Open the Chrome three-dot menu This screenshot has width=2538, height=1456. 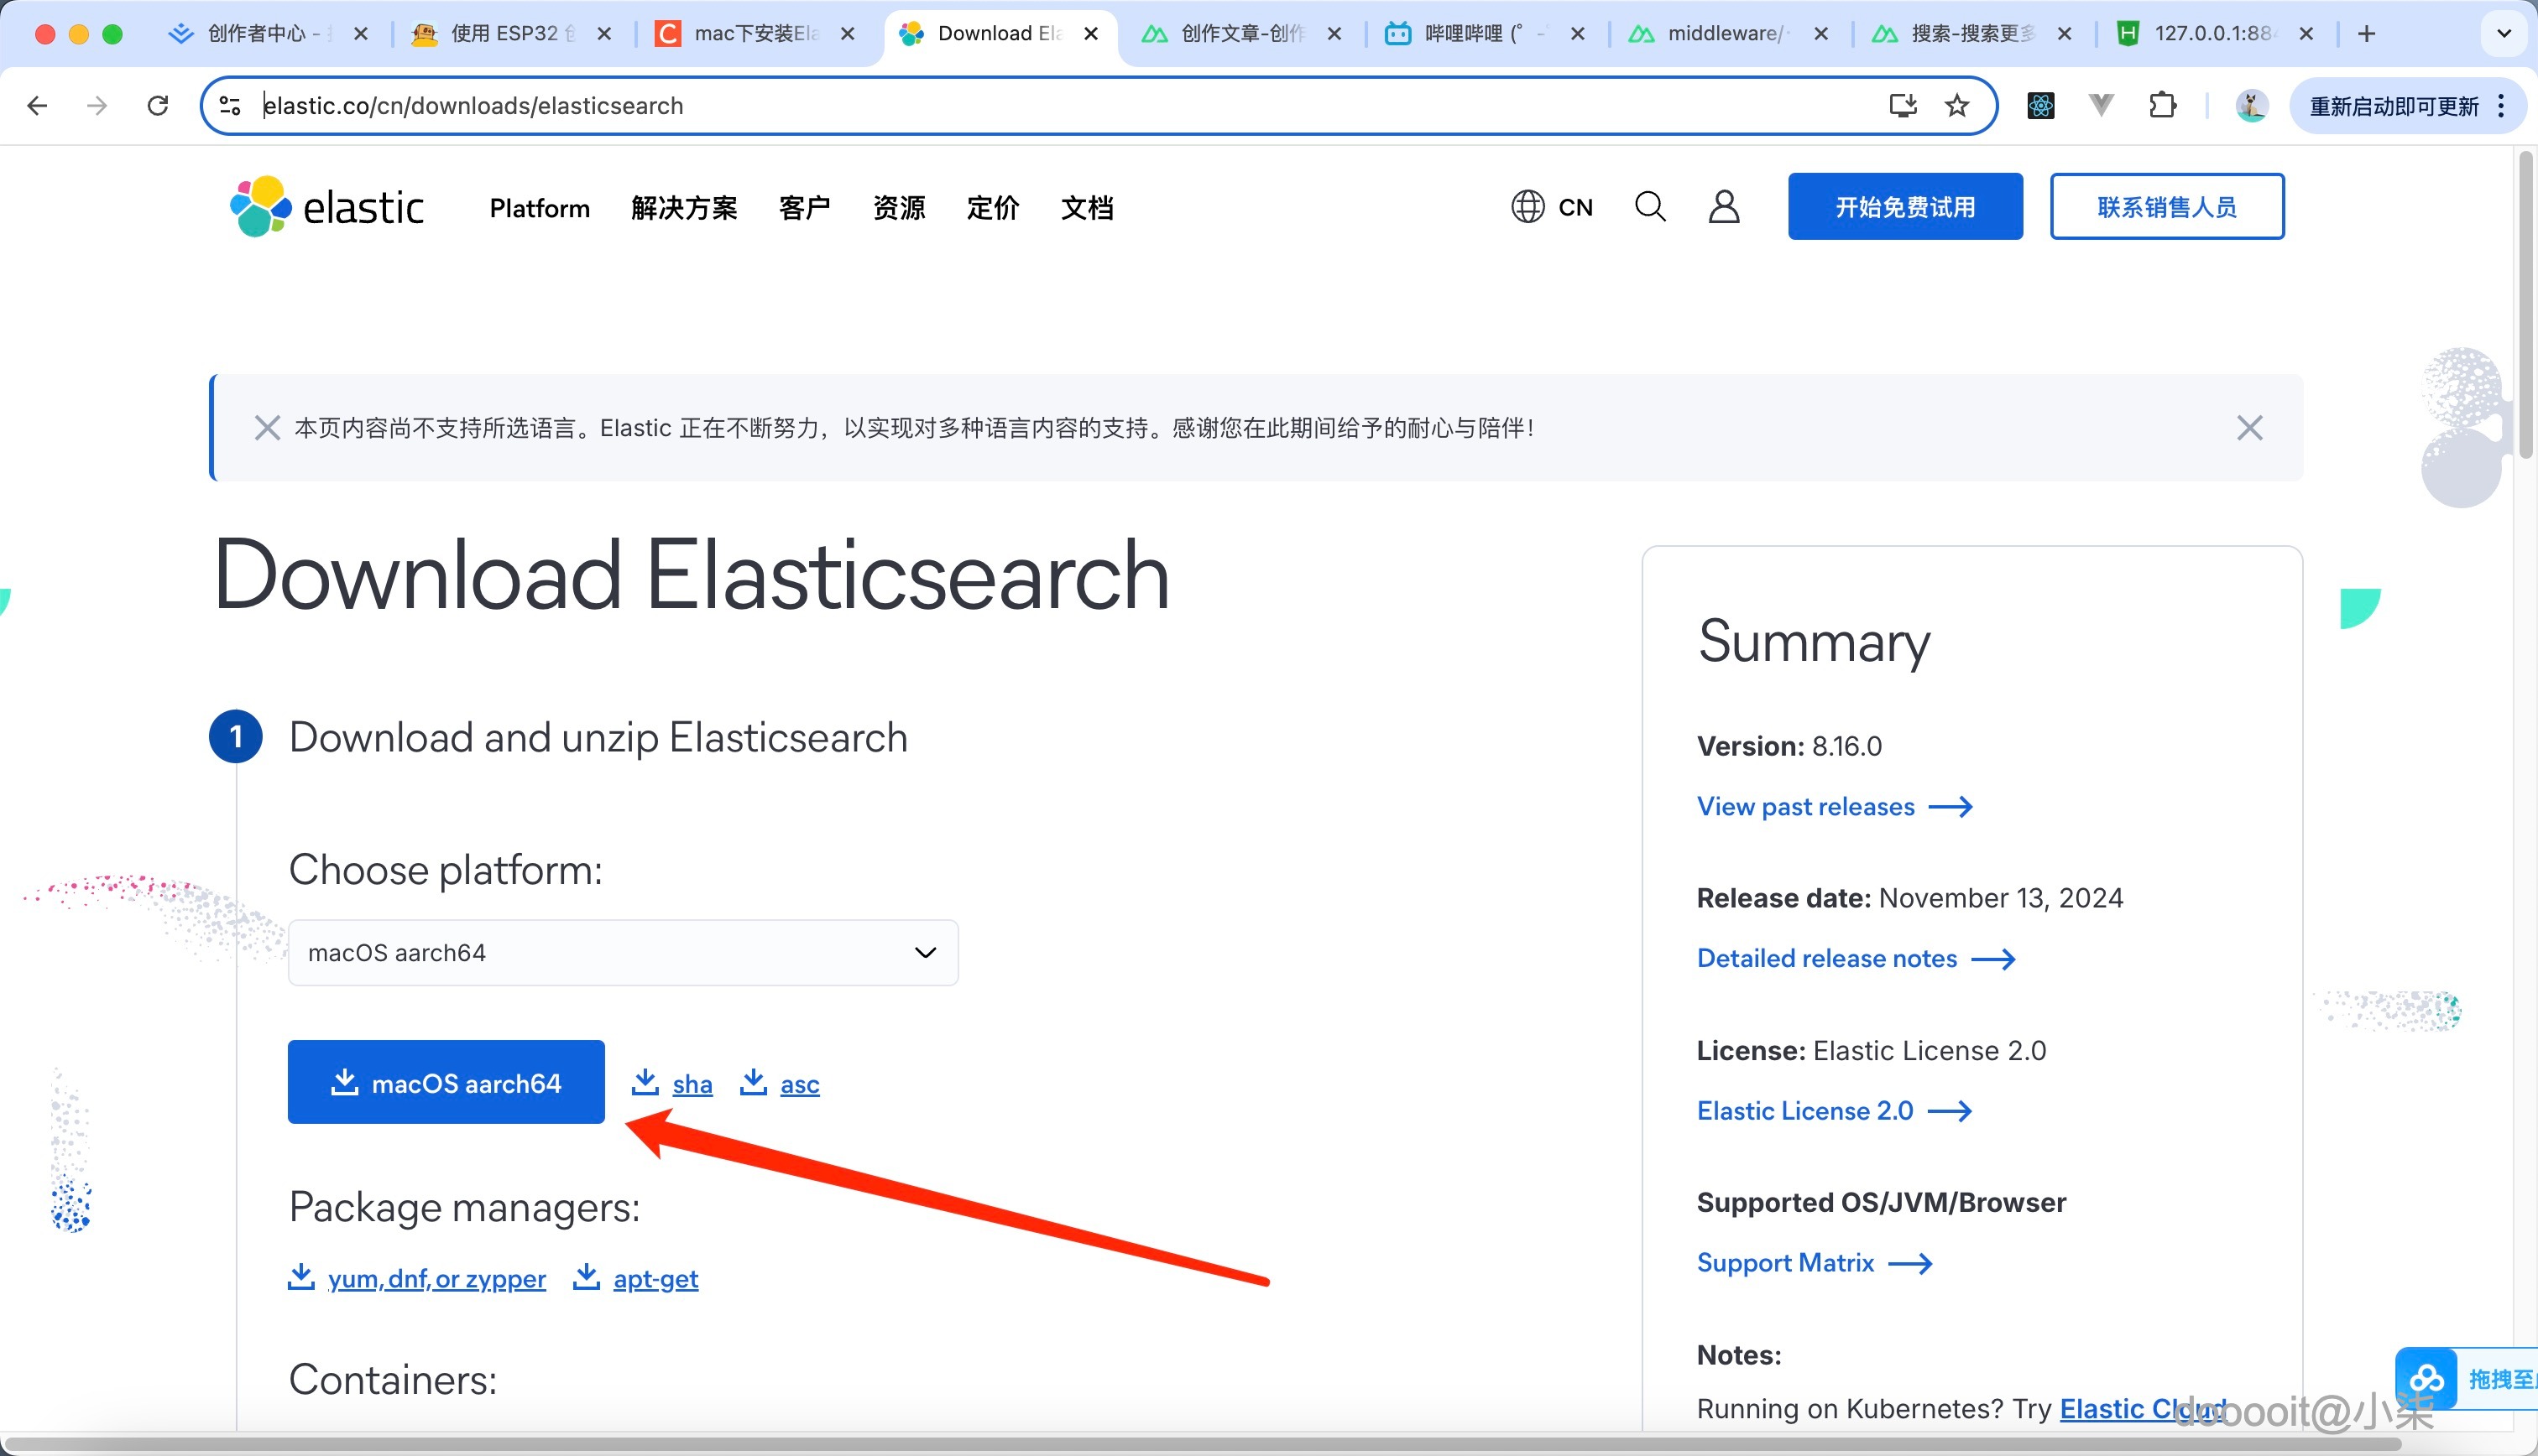[x=2501, y=106]
